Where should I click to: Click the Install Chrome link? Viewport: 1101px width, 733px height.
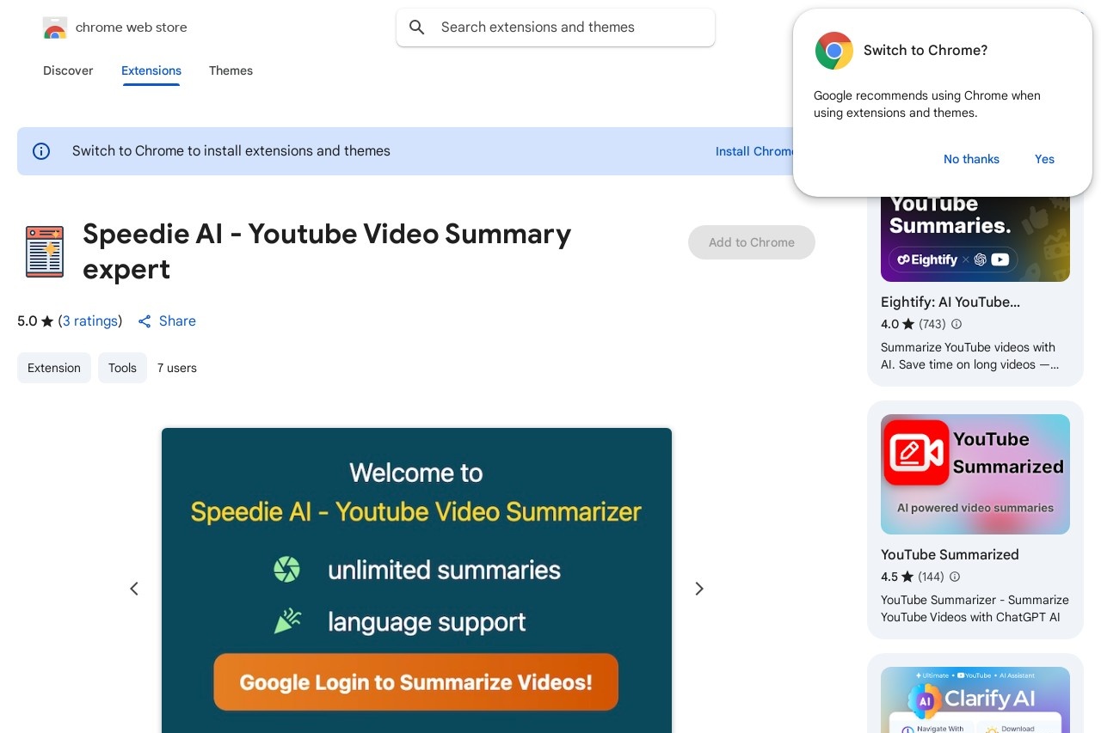click(754, 151)
